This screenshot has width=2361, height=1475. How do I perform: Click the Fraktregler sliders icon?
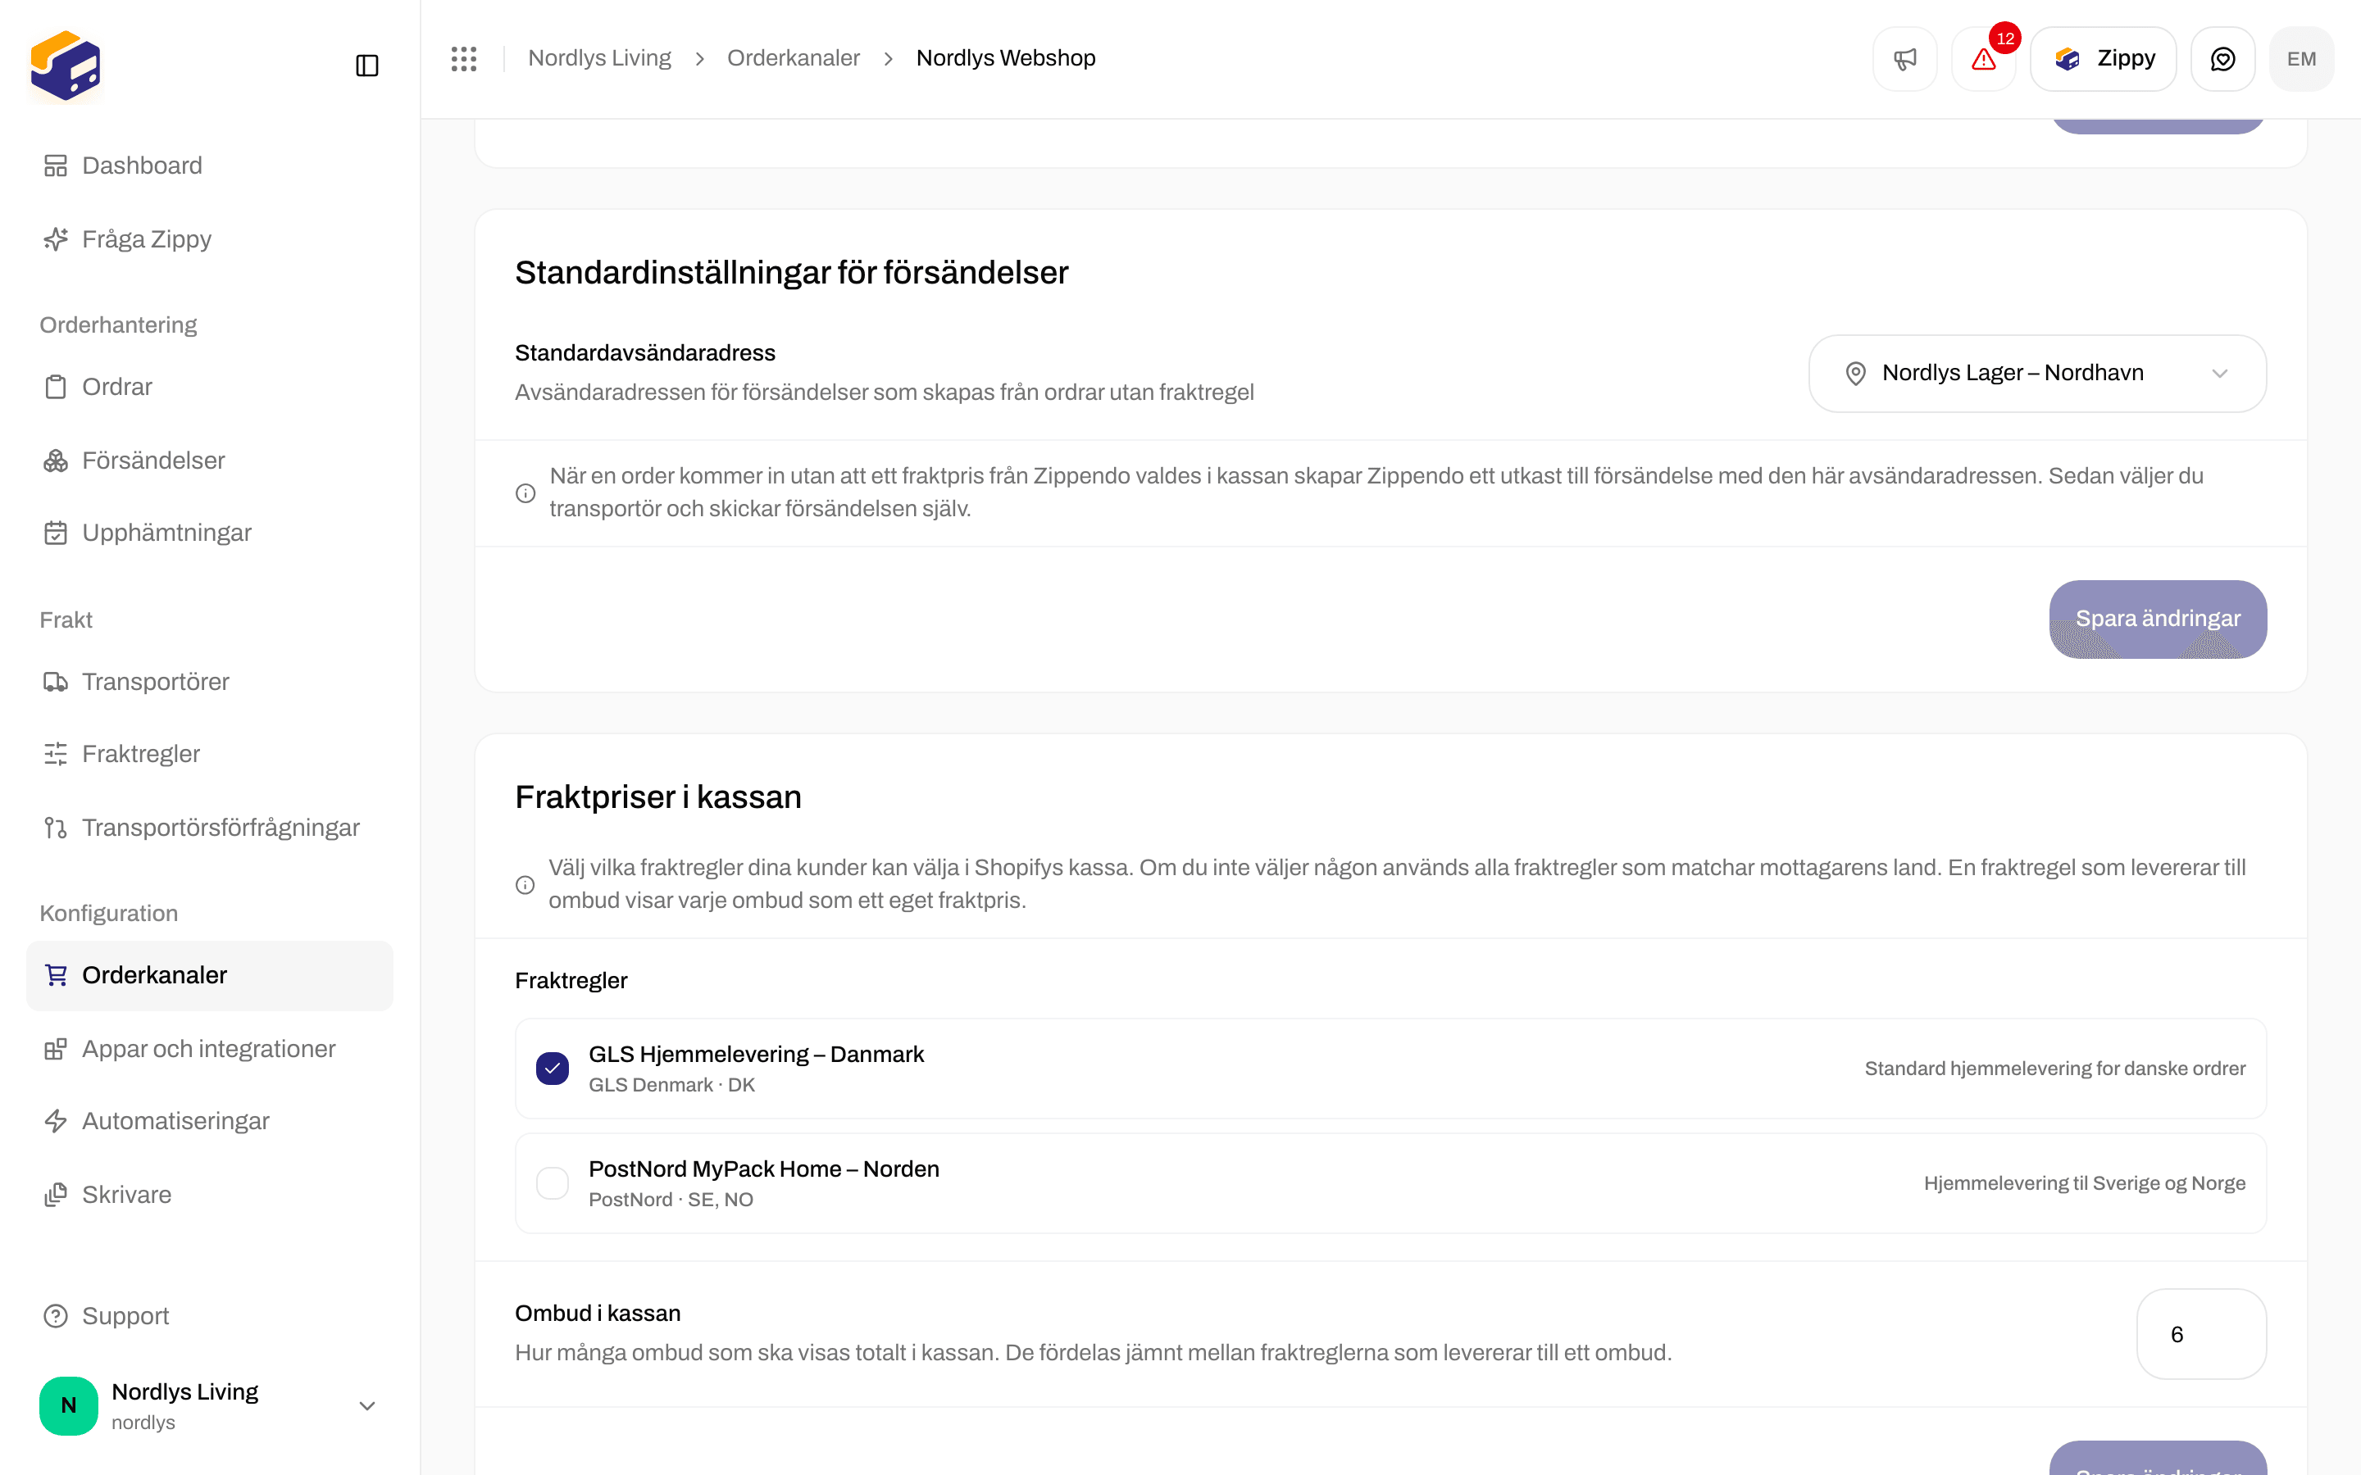56,754
